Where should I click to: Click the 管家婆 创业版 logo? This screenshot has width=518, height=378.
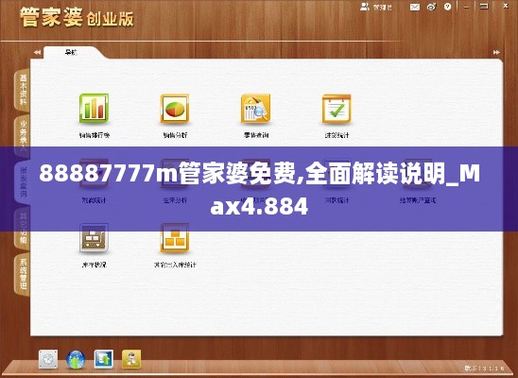pos(77,18)
